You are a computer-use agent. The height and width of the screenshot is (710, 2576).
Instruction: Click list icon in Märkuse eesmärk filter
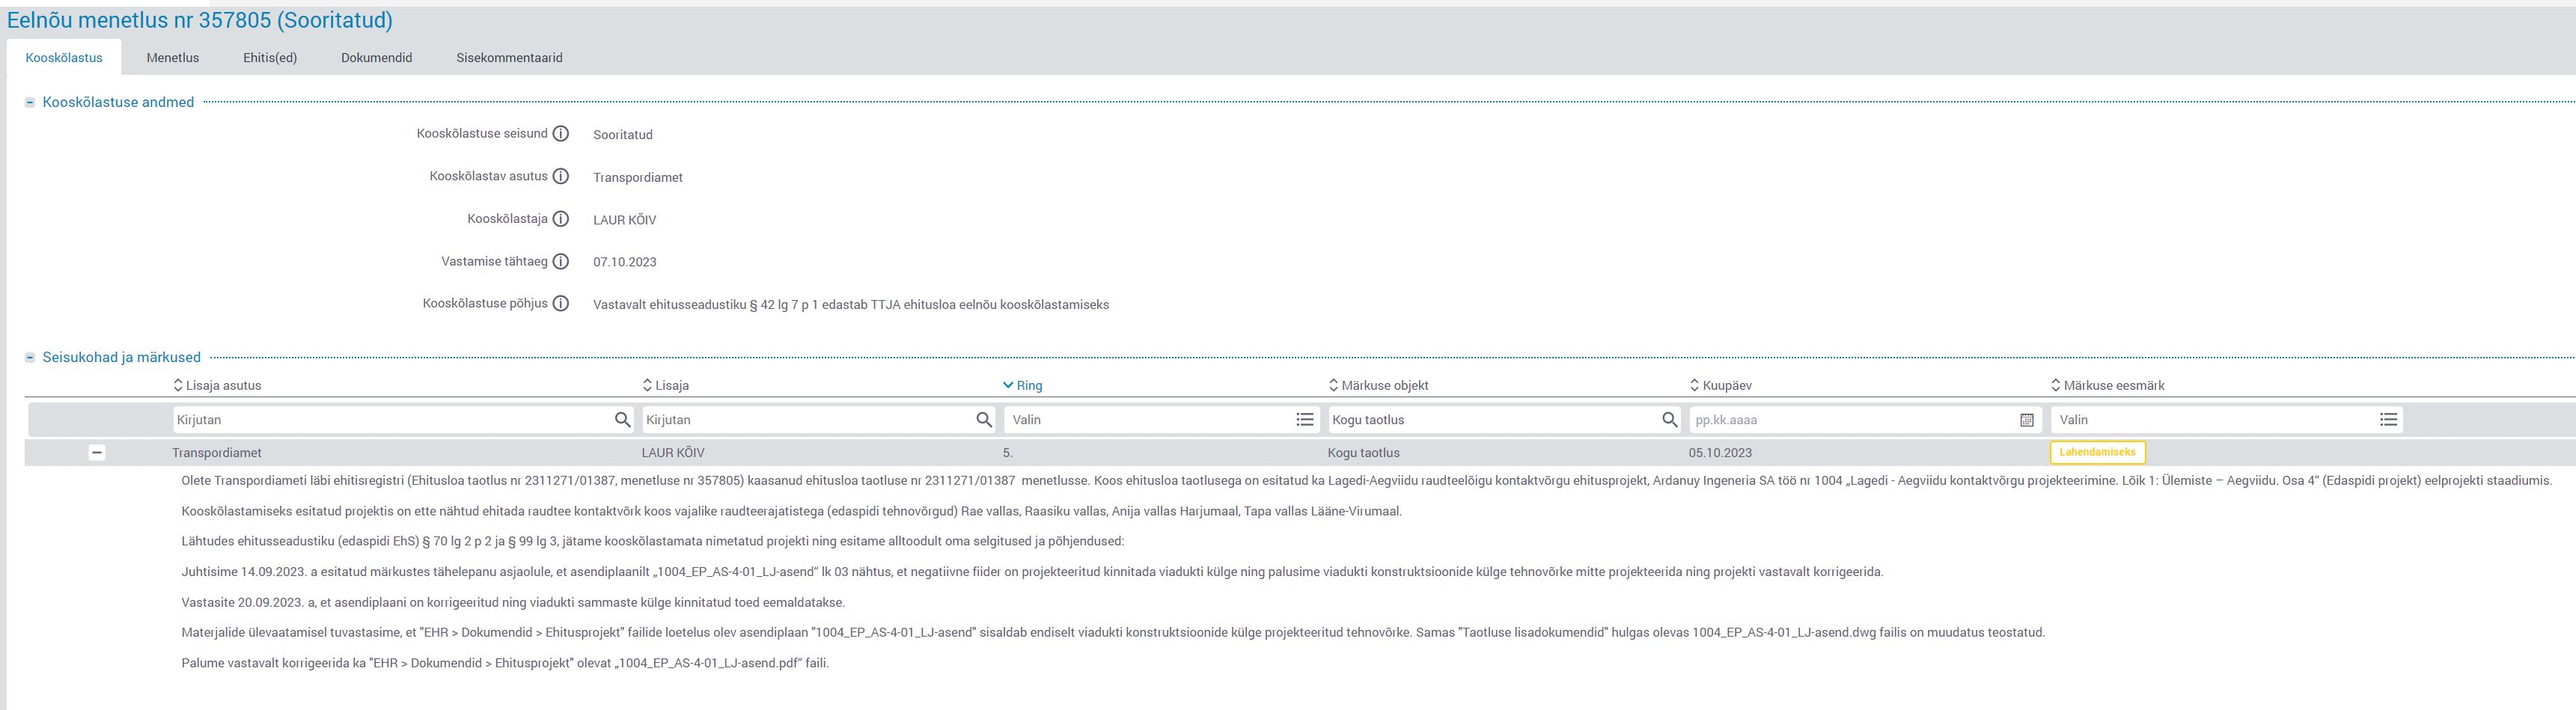point(2389,420)
